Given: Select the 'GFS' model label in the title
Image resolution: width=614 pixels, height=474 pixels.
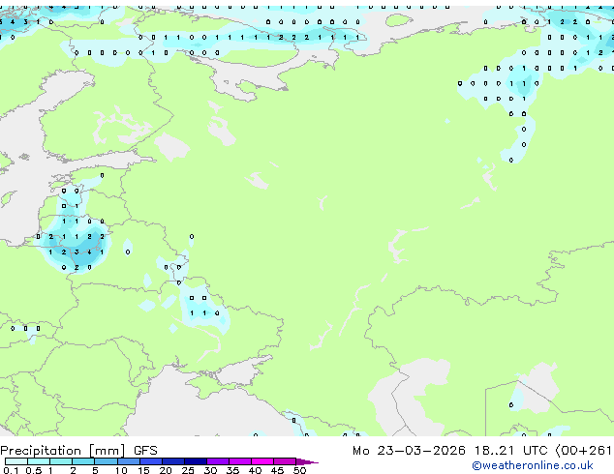Looking at the screenshot, I should click(145, 451).
